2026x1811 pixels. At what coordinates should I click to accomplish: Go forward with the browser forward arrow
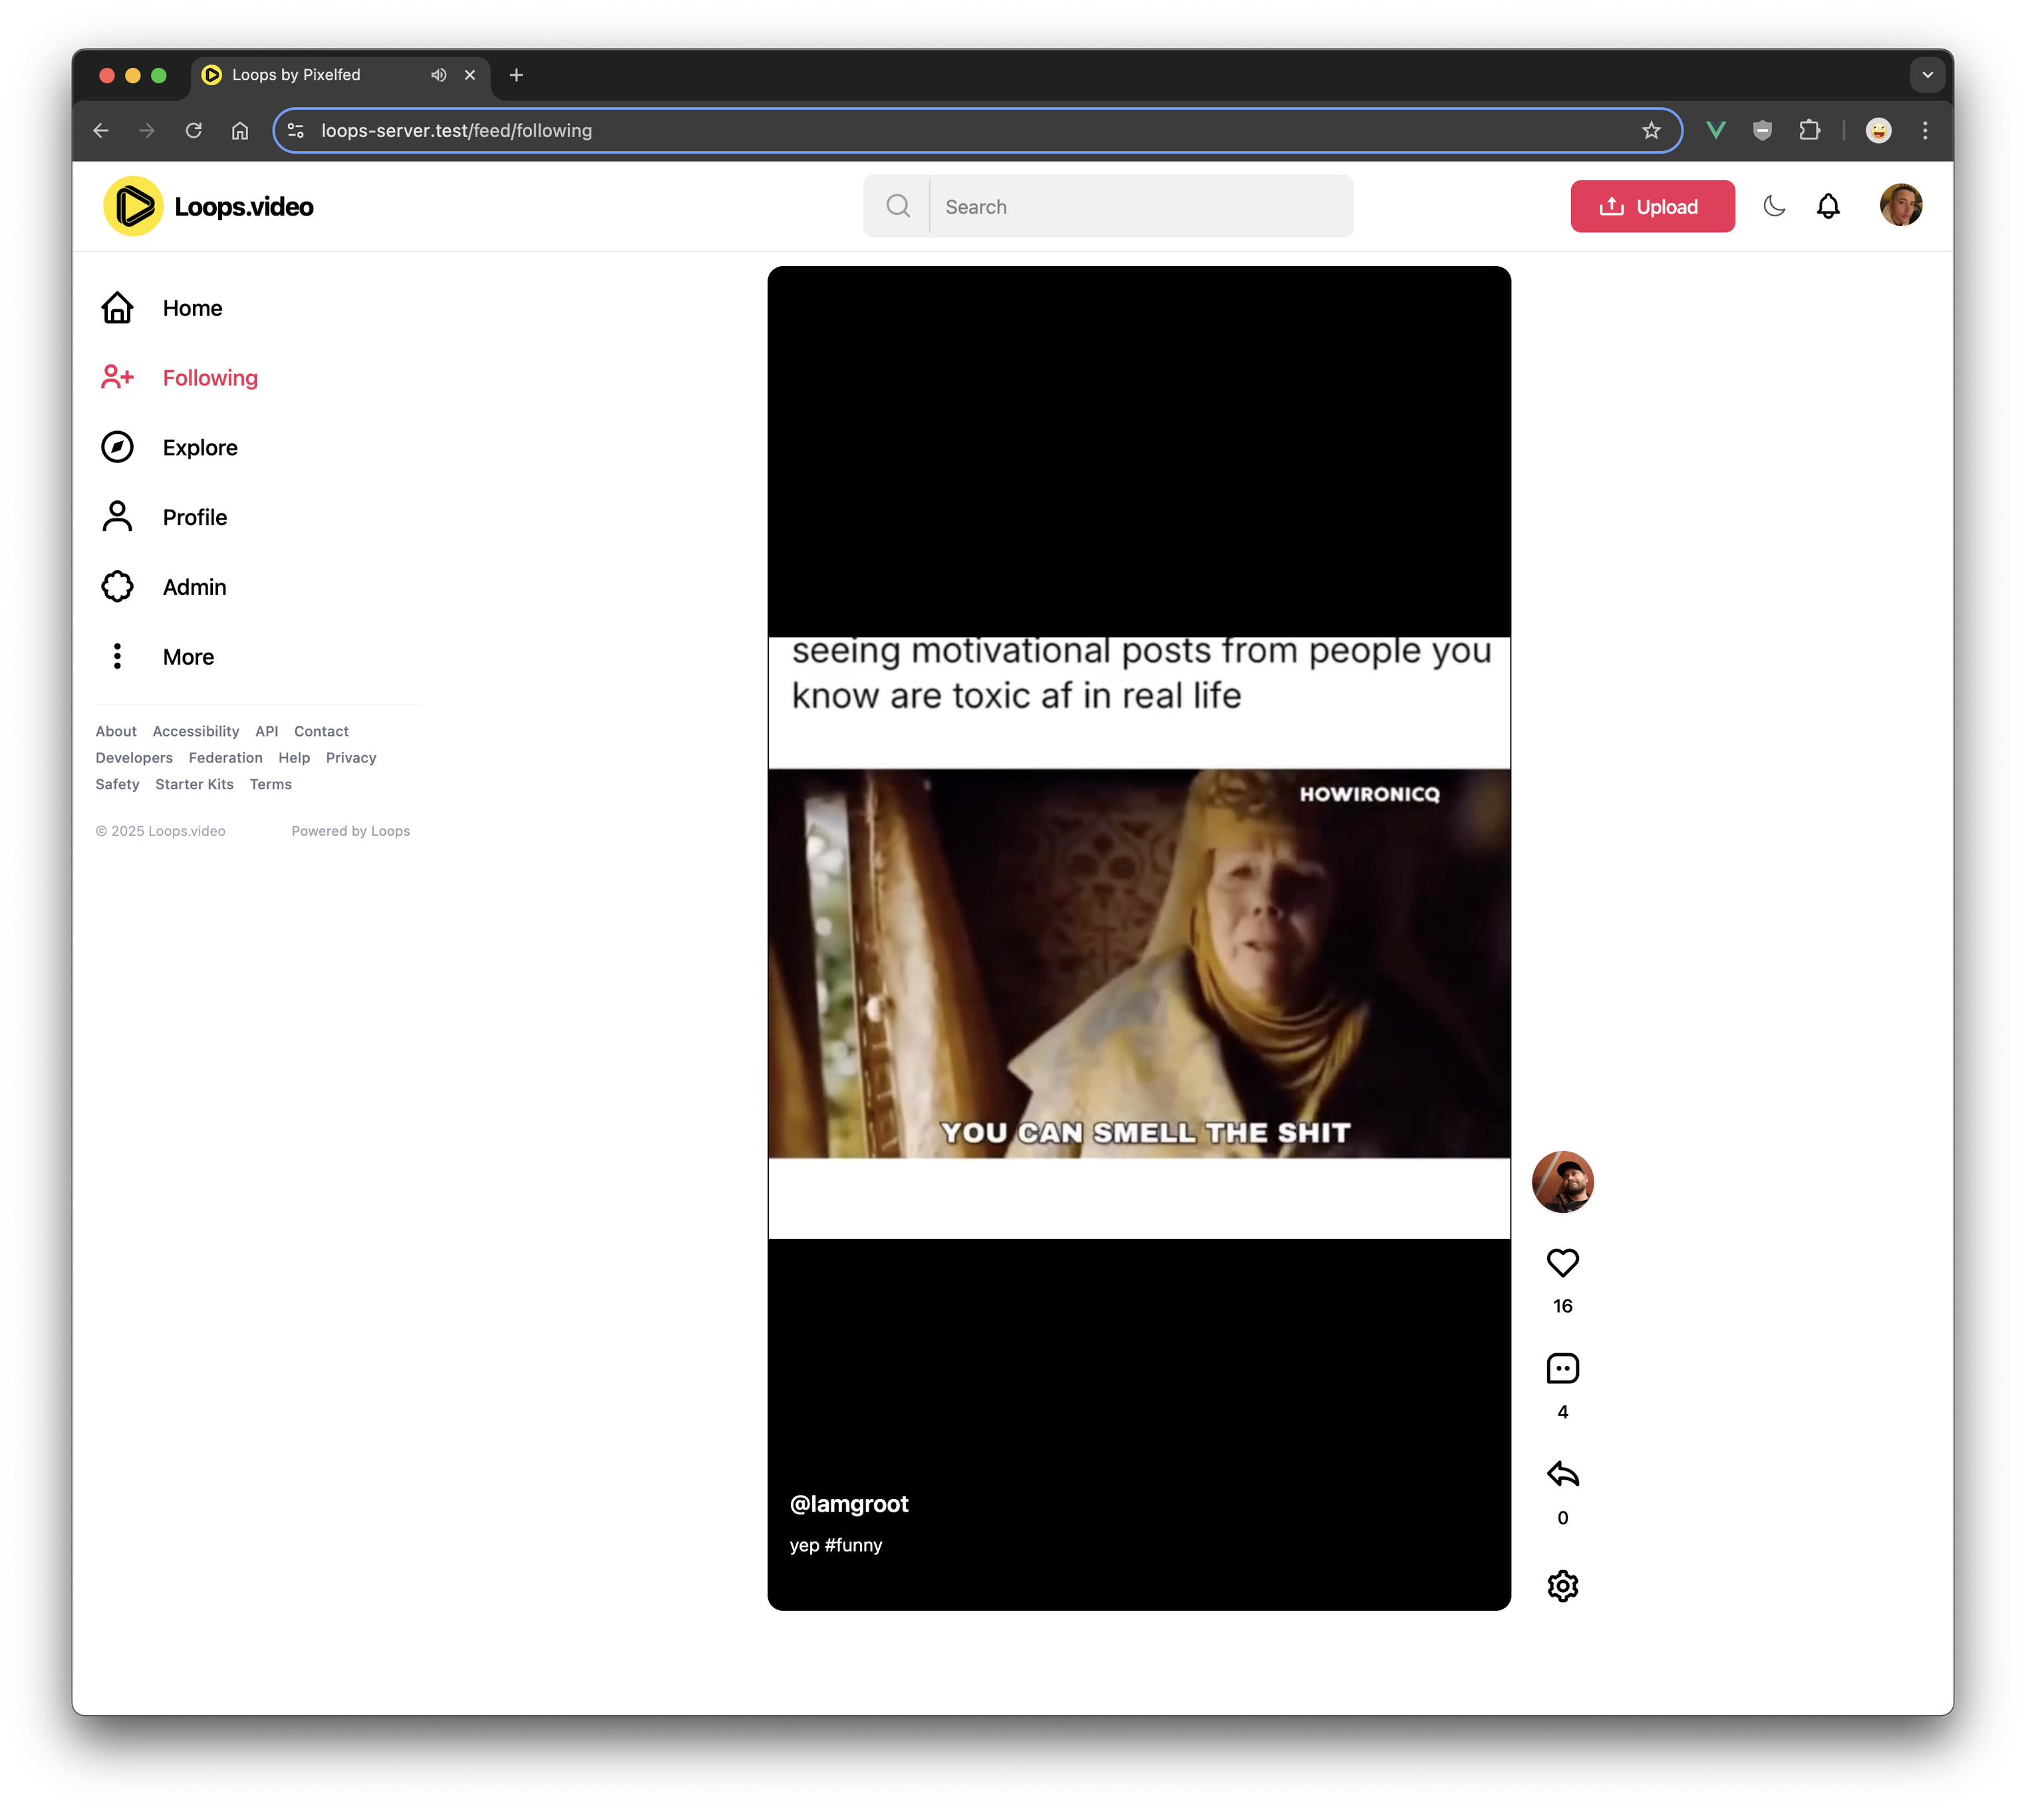147,130
